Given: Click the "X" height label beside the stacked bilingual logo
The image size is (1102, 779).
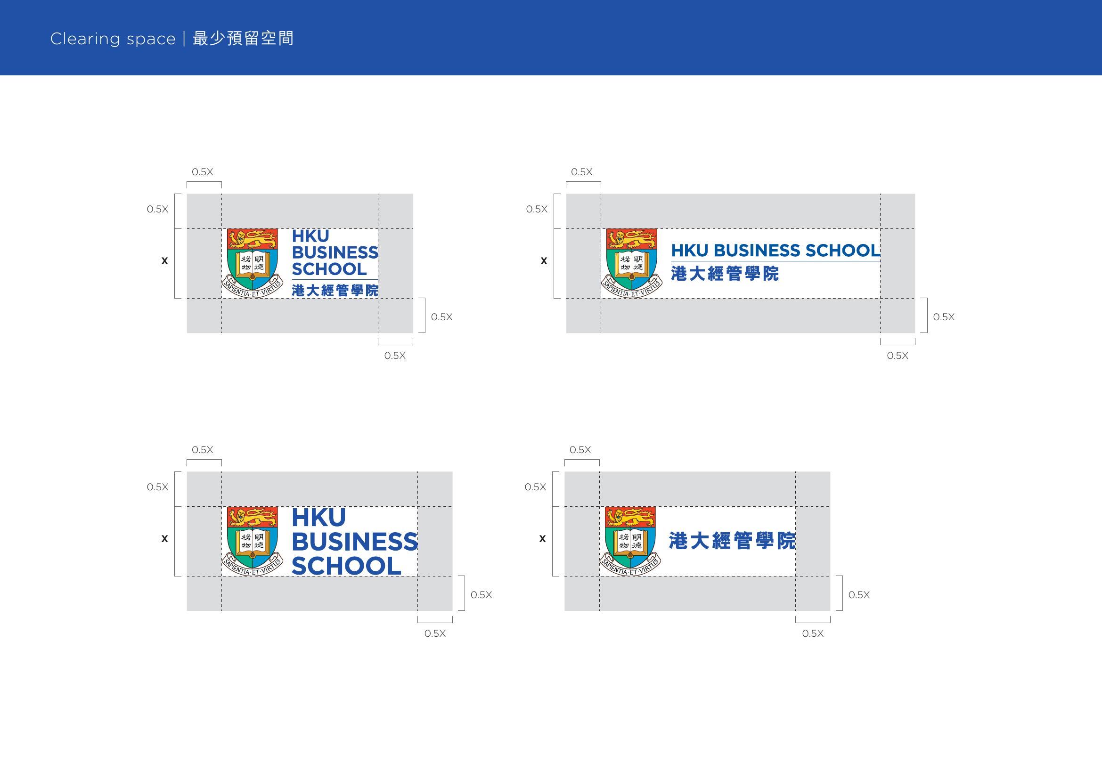Looking at the screenshot, I should click(x=164, y=261).
